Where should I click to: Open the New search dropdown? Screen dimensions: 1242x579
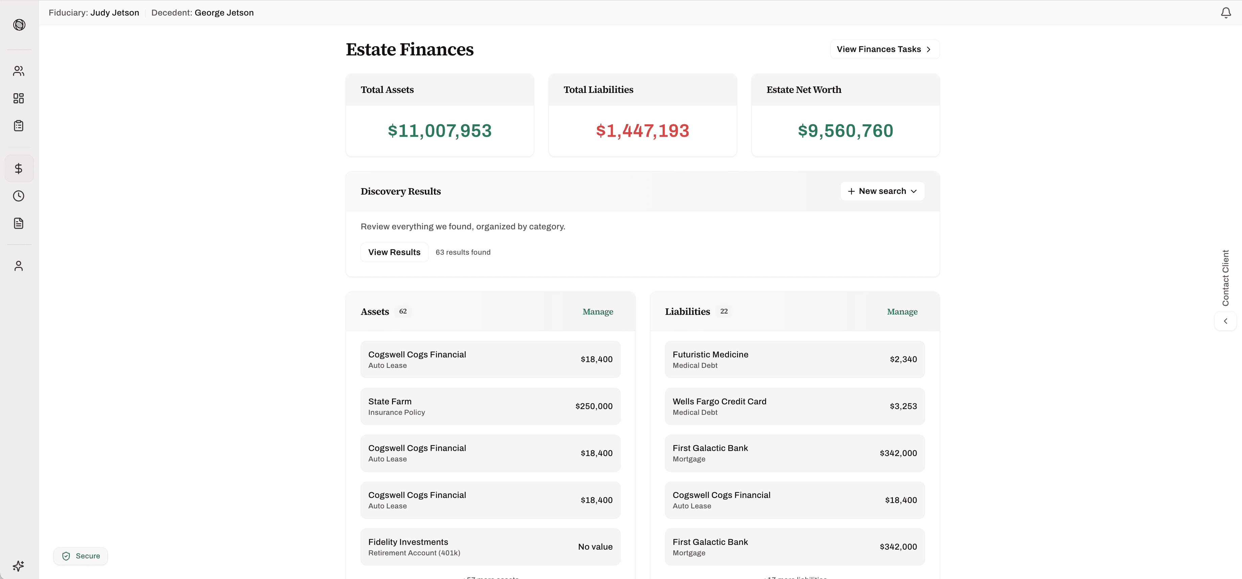tap(882, 191)
